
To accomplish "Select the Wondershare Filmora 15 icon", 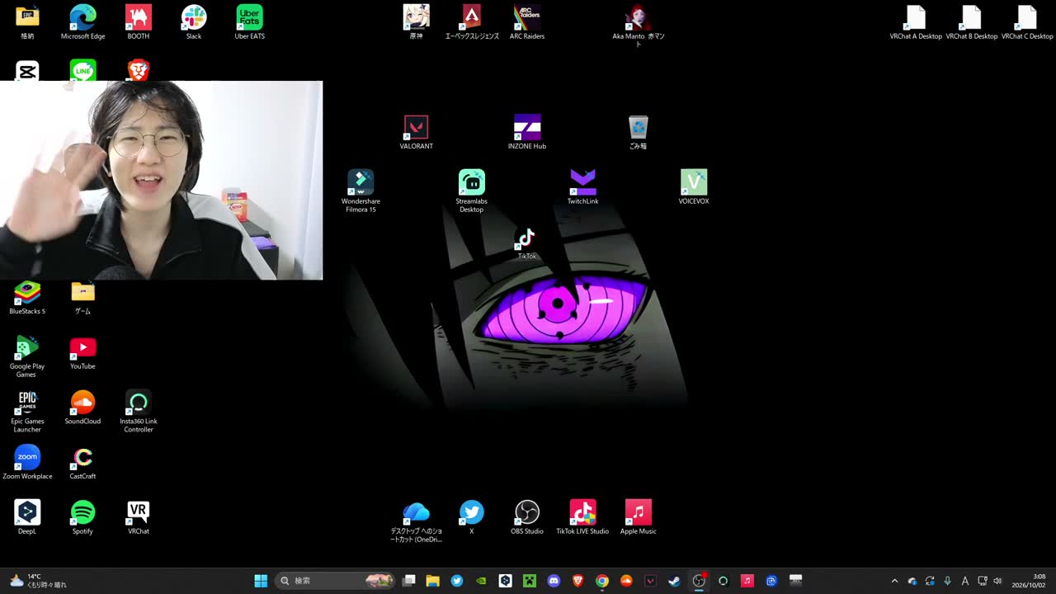I will tap(361, 191).
